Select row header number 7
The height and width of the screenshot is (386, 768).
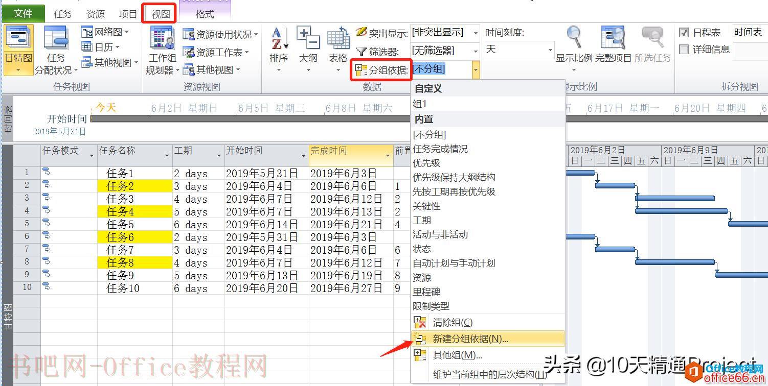click(27, 250)
